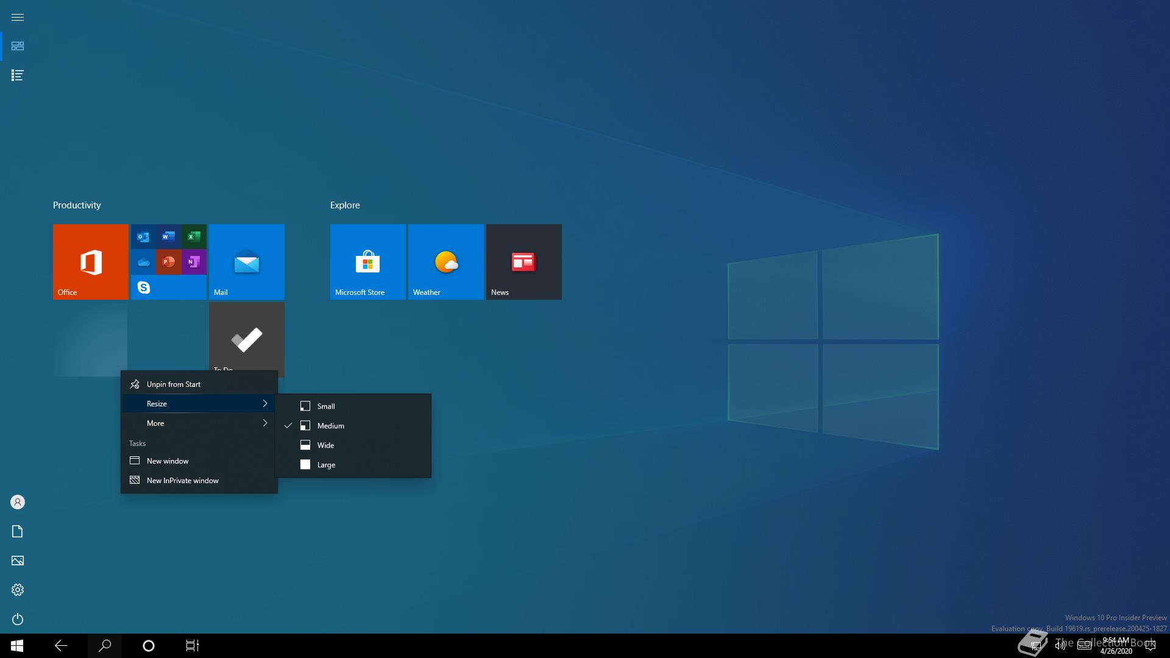Open the Office tile
1170x658 pixels.
pyautogui.click(x=91, y=262)
